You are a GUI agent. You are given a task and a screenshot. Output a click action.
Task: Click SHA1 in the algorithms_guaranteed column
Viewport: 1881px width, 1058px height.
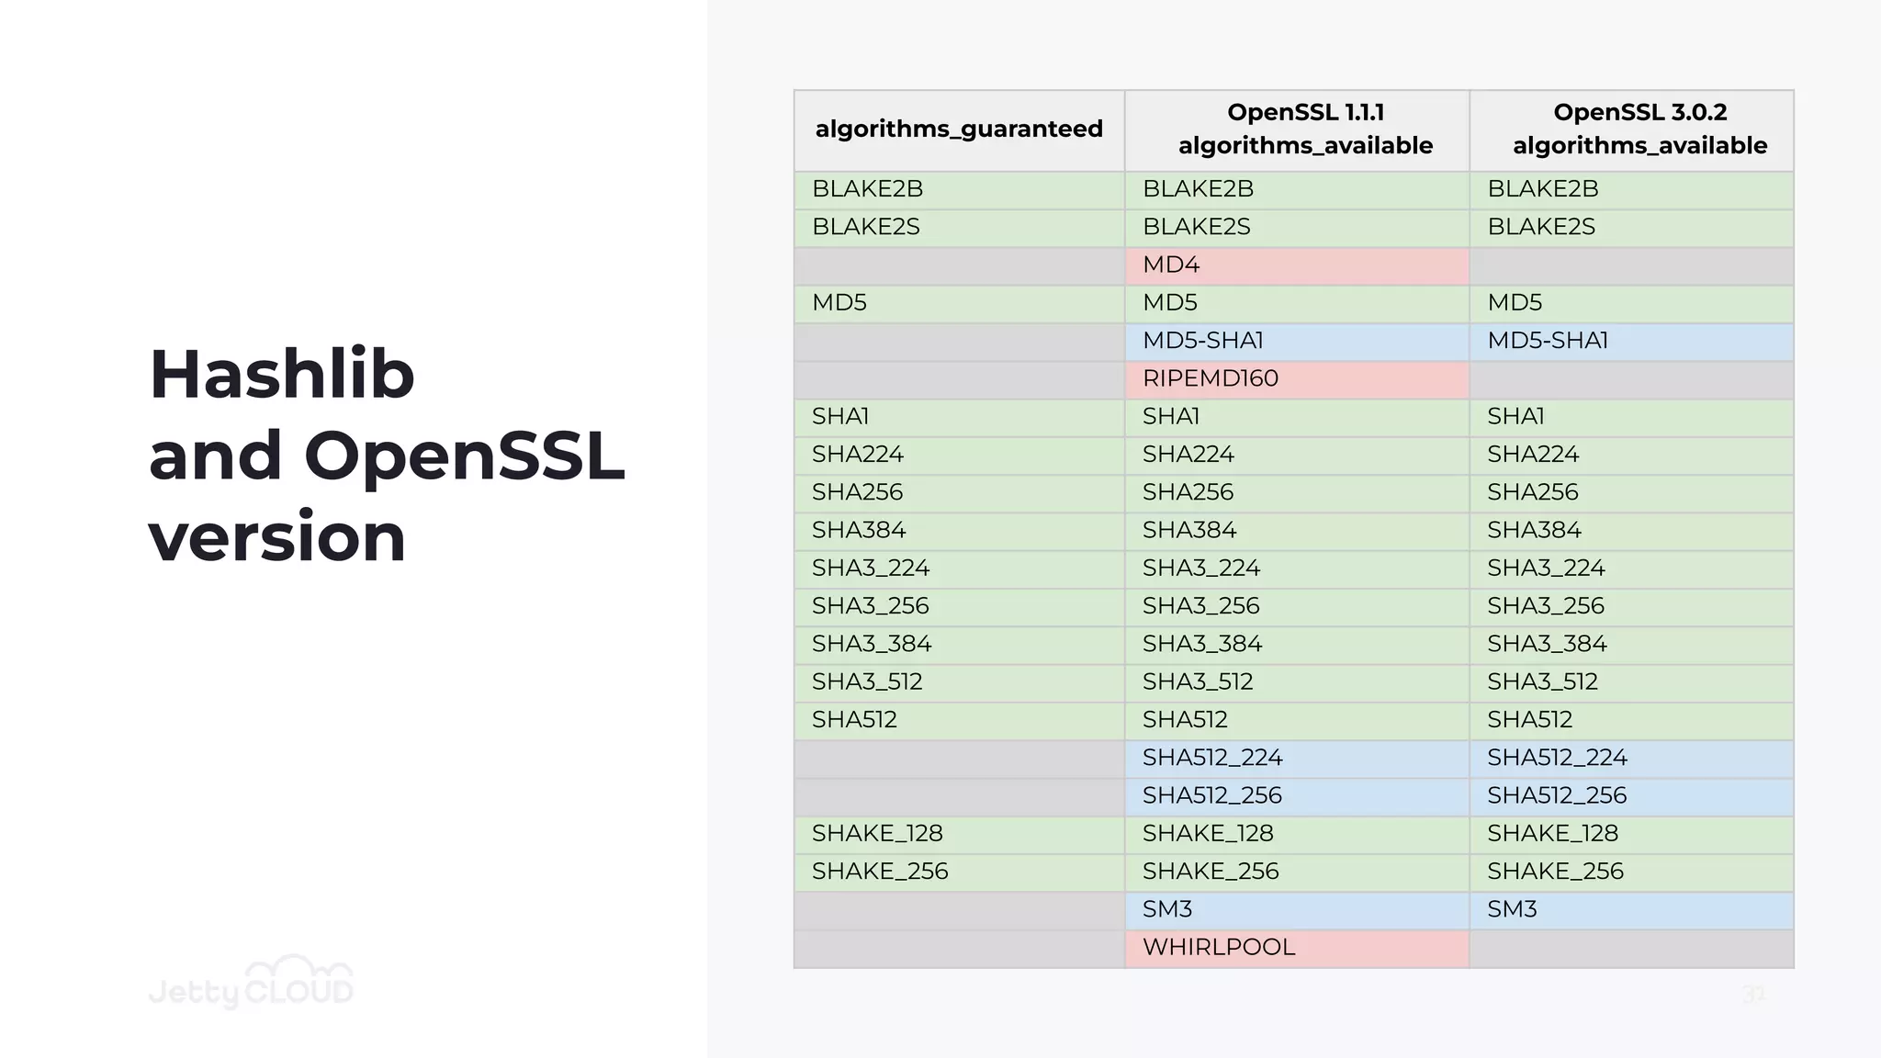[x=840, y=417]
